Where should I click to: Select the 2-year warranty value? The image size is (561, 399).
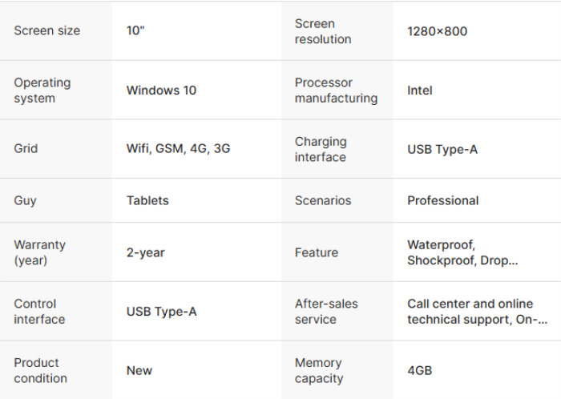point(146,252)
